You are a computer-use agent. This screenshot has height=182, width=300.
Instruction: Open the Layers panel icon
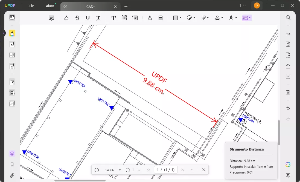coord(12,154)
